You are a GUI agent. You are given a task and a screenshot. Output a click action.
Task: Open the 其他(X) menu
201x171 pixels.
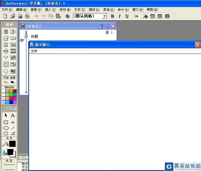[x=109, y=10]
